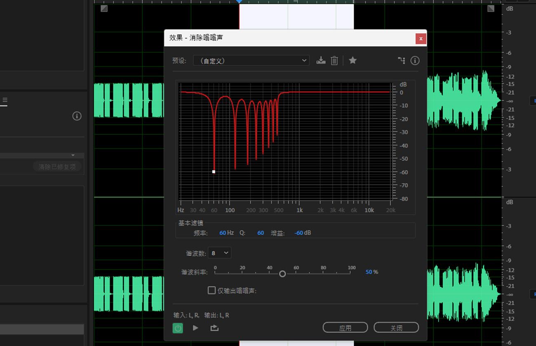Click the 应用 apply button
Screen dimensions: 536x346
[x=345, y=328]
